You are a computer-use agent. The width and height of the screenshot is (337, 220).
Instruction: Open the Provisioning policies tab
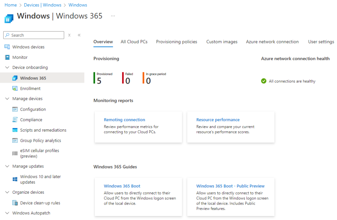(176, 42)
